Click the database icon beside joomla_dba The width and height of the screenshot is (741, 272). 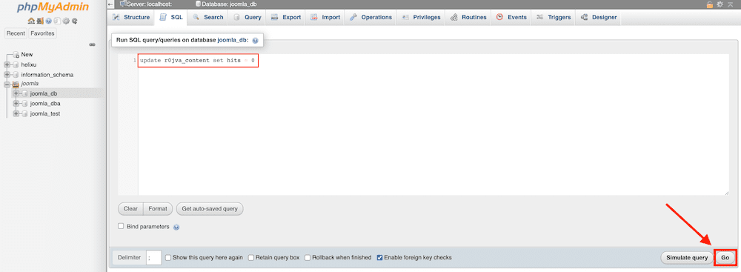click(24, 104)
